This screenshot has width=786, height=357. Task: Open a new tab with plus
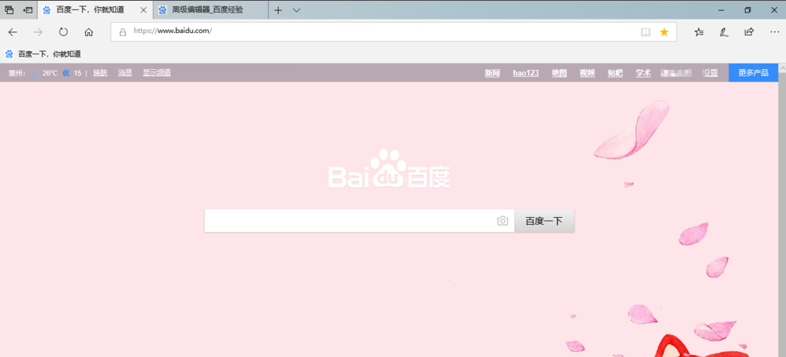pyautogui.click(x=278, y=10)
